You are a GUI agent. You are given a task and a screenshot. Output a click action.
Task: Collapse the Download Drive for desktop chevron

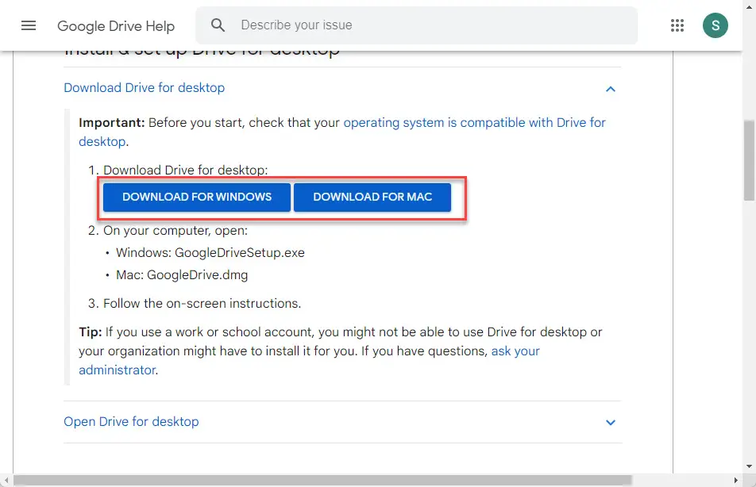tap(611, 89)
